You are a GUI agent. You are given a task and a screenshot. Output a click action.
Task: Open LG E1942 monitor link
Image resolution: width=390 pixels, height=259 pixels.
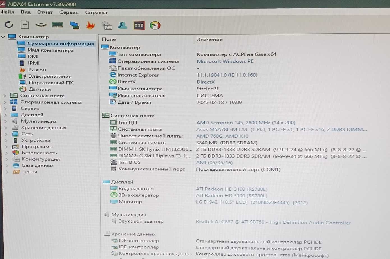pyautogui.click(x=252, y=202)
